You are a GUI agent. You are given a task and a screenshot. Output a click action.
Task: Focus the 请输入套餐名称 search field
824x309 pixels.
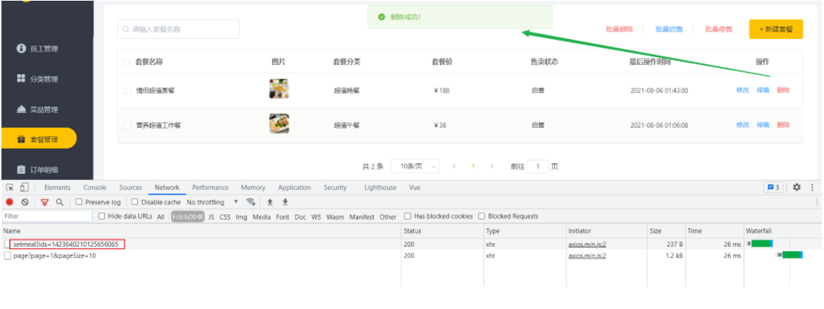click(178, 30)
